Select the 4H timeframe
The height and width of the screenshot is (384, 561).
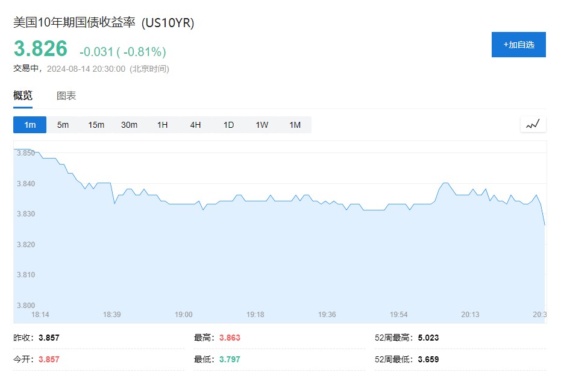(195, 125)
